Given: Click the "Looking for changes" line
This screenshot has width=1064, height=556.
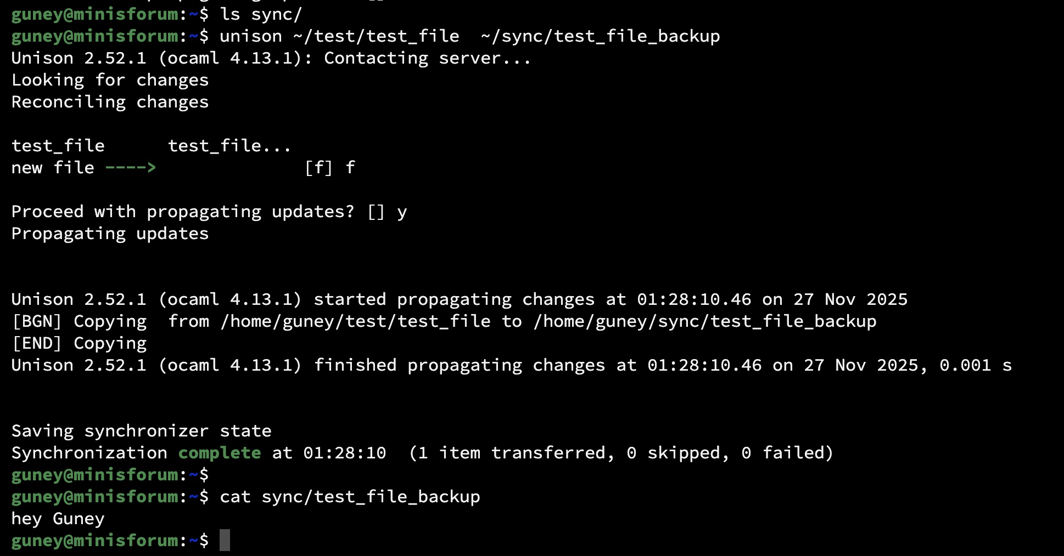Looking at the screenshot, I should click(110, 80).
